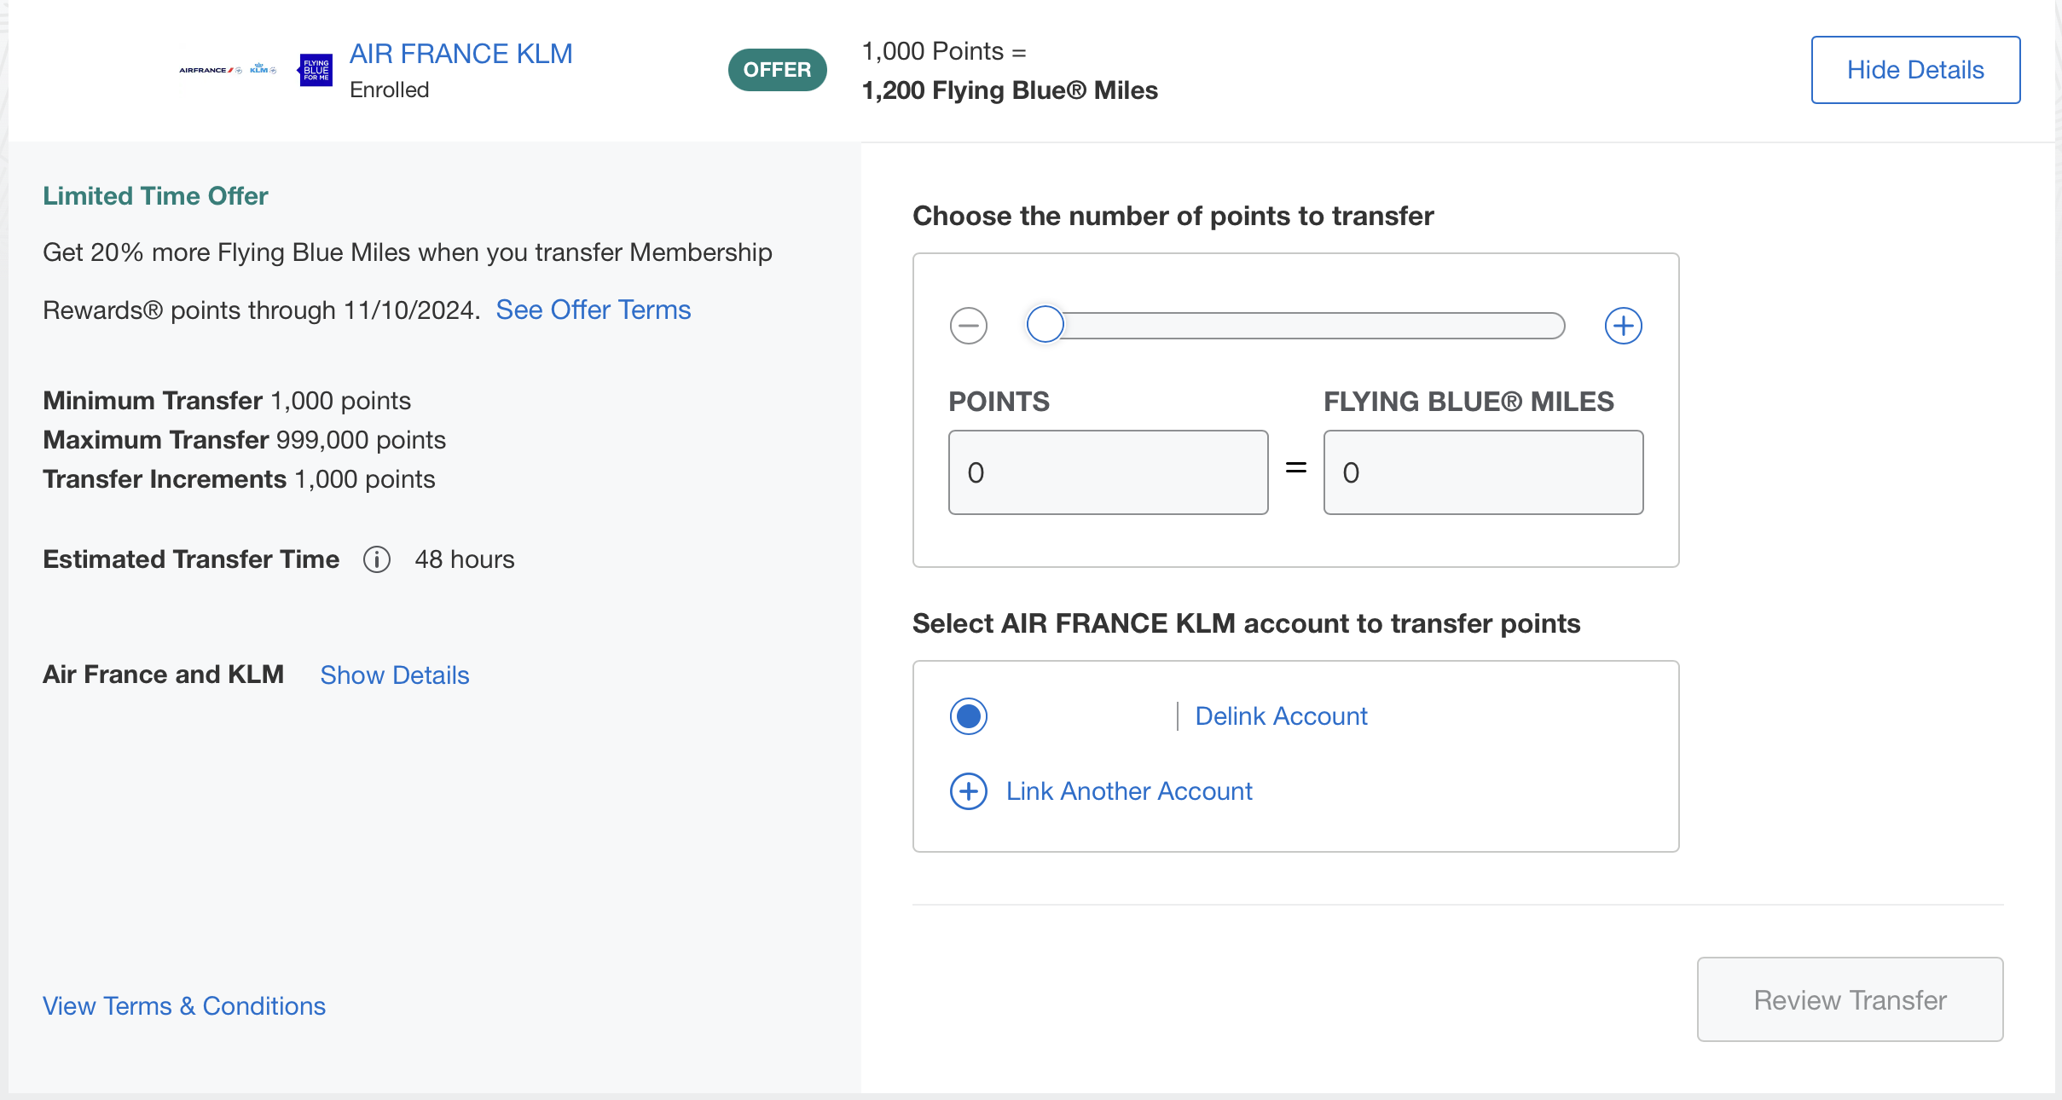The height and width of the screenshot is (1100, 2062).
Task: Click the points slider handle
Action: click(x=1045, y=325)
